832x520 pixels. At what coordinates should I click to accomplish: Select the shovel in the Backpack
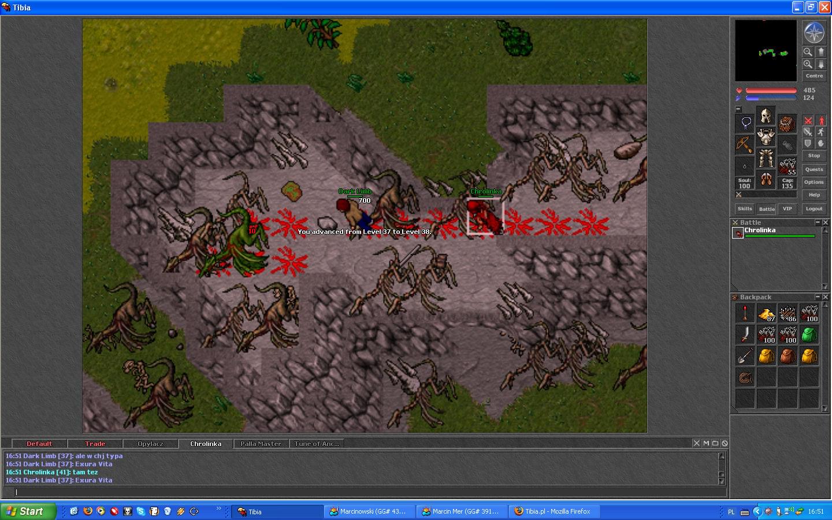[x=745, y=356]
